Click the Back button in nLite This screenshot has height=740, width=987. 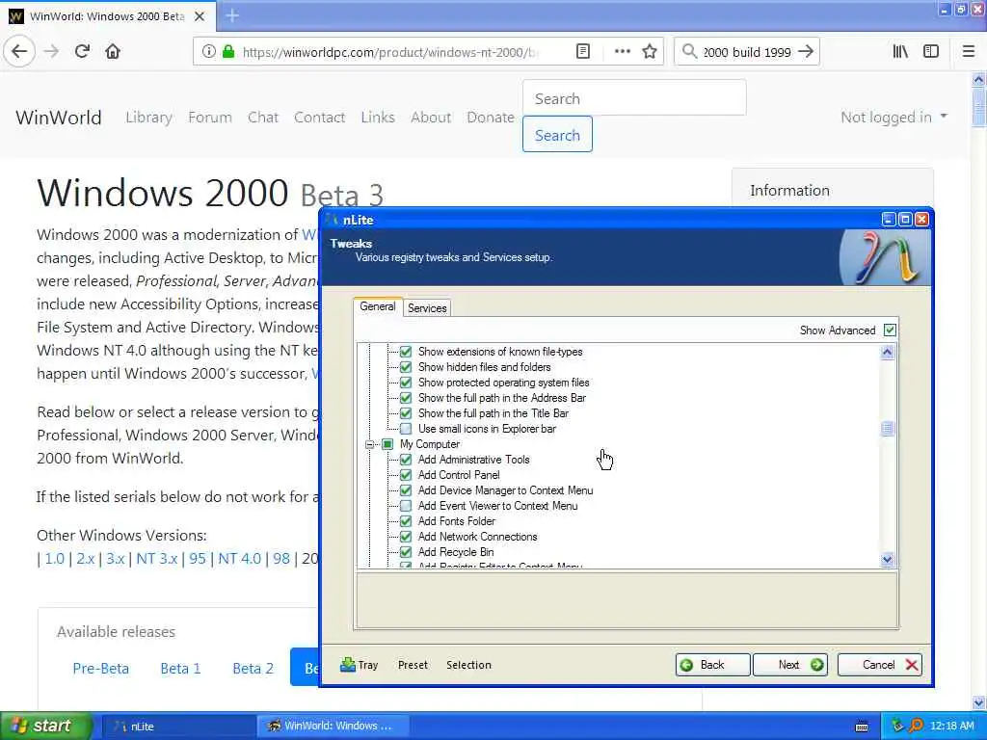(712, 665)
